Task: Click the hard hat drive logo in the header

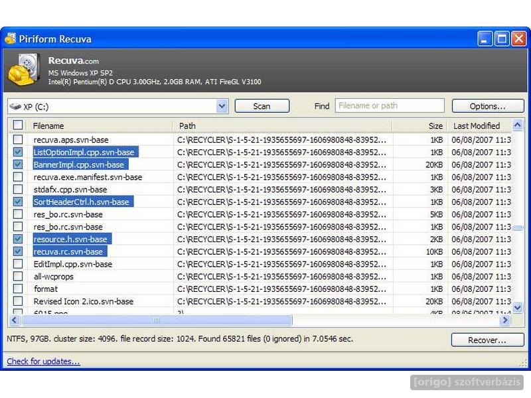Action: (x=25, y=70)
